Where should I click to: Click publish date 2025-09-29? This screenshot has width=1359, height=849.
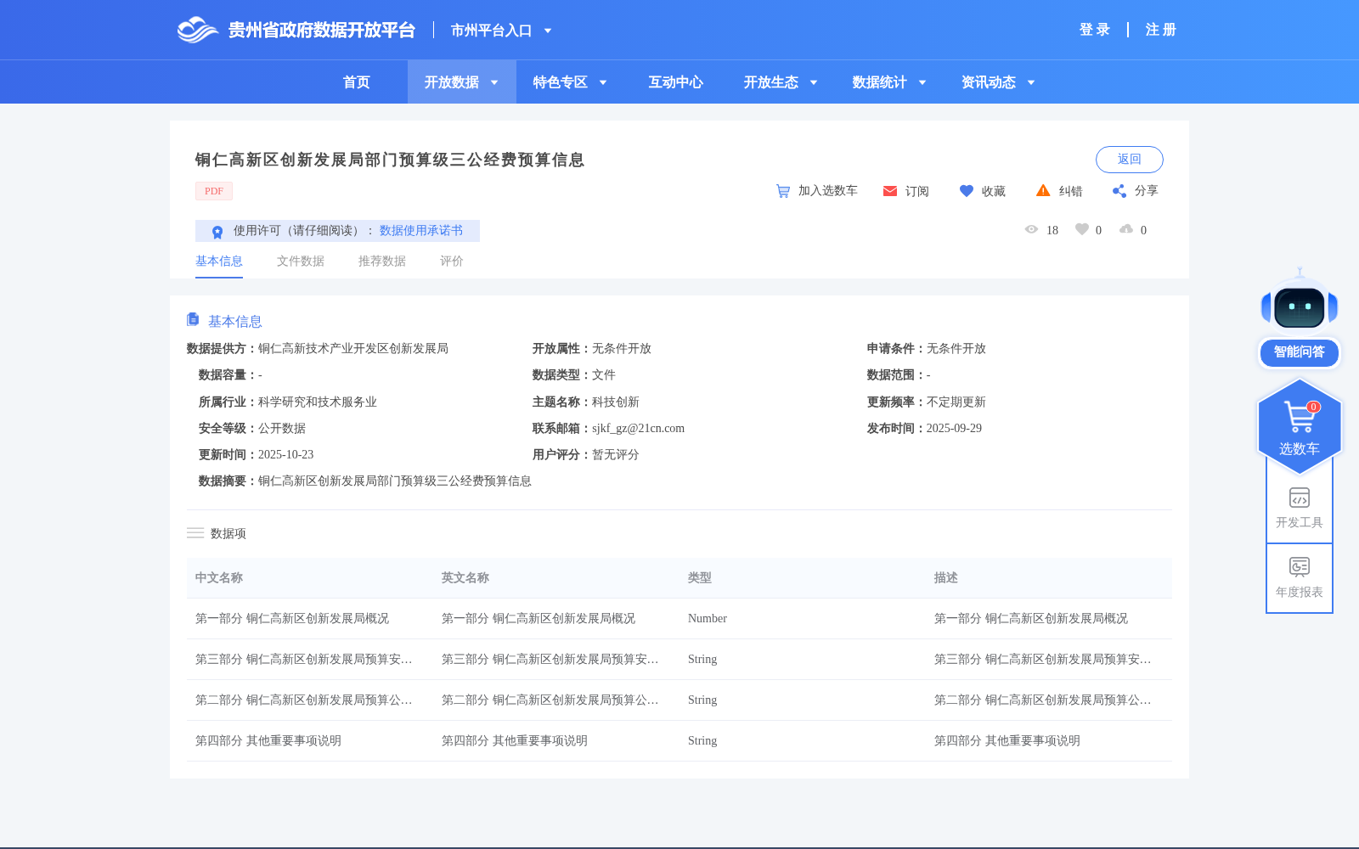(x=954, y=429)
